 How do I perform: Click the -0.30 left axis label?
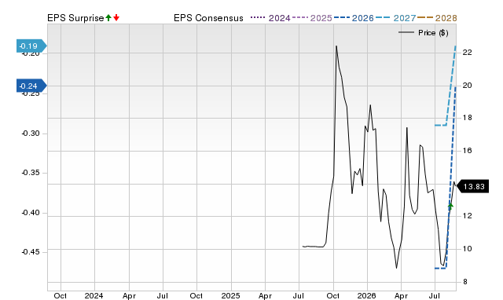(x=31, y=134)
